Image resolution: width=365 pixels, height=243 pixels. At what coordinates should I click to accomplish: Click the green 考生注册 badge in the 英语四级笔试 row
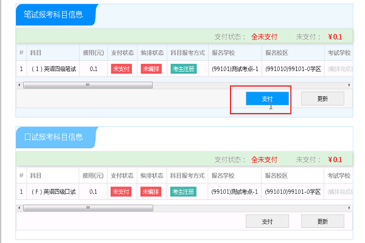tap(184, 69)
